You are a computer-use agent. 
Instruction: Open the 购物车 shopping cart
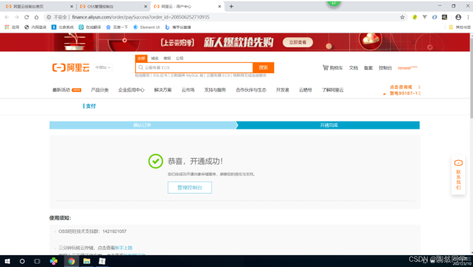click(333, 68)
